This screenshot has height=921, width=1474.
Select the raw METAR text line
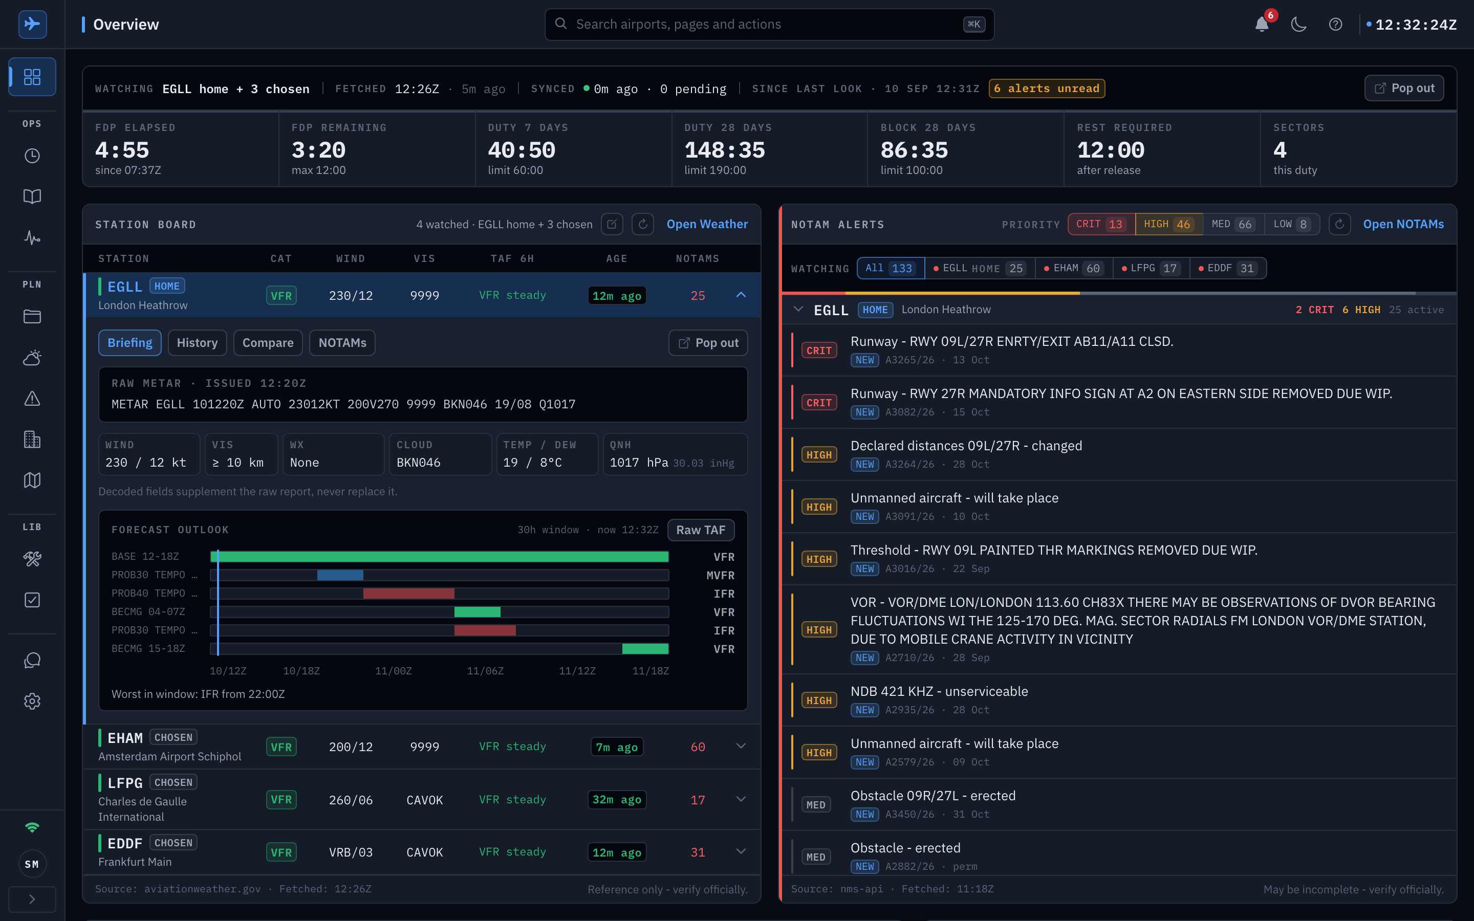(343, 404)
